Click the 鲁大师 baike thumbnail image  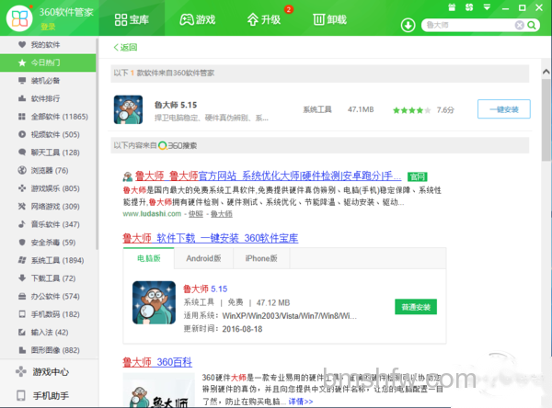(159, 391)
